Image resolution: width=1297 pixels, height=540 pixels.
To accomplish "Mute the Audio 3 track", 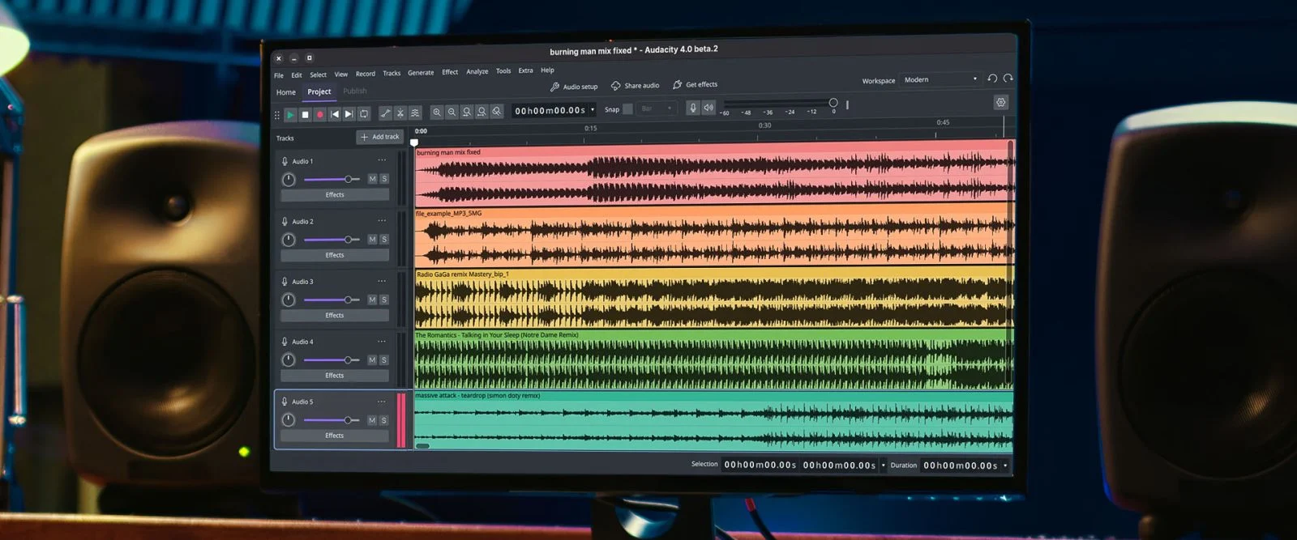I will tap(372, 300).
